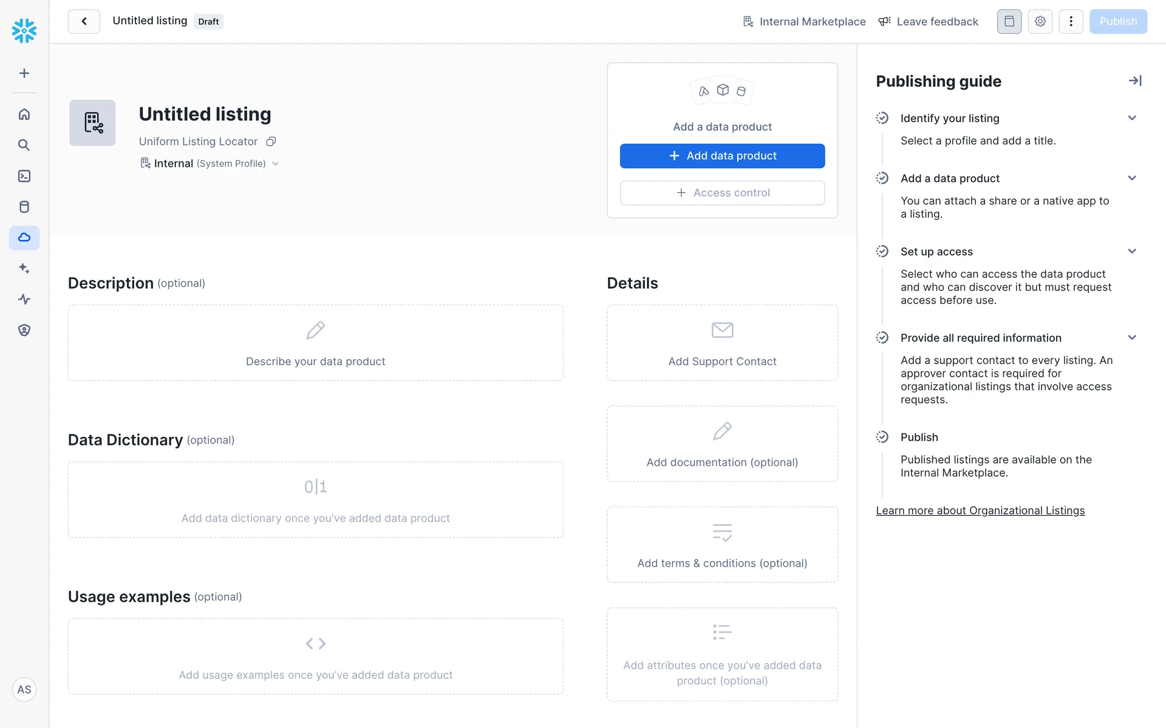Screen dimensions: 1166x728
Task: Open the Home icon in sidebar
Action: click(24, 114)
